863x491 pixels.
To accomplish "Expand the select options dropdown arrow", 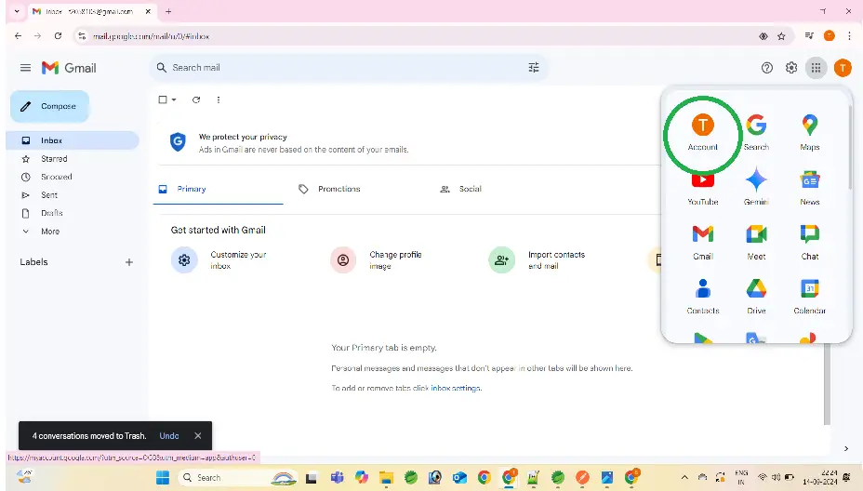I will tap(174, 100).
